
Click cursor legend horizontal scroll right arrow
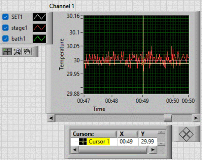tap(153, 150)
